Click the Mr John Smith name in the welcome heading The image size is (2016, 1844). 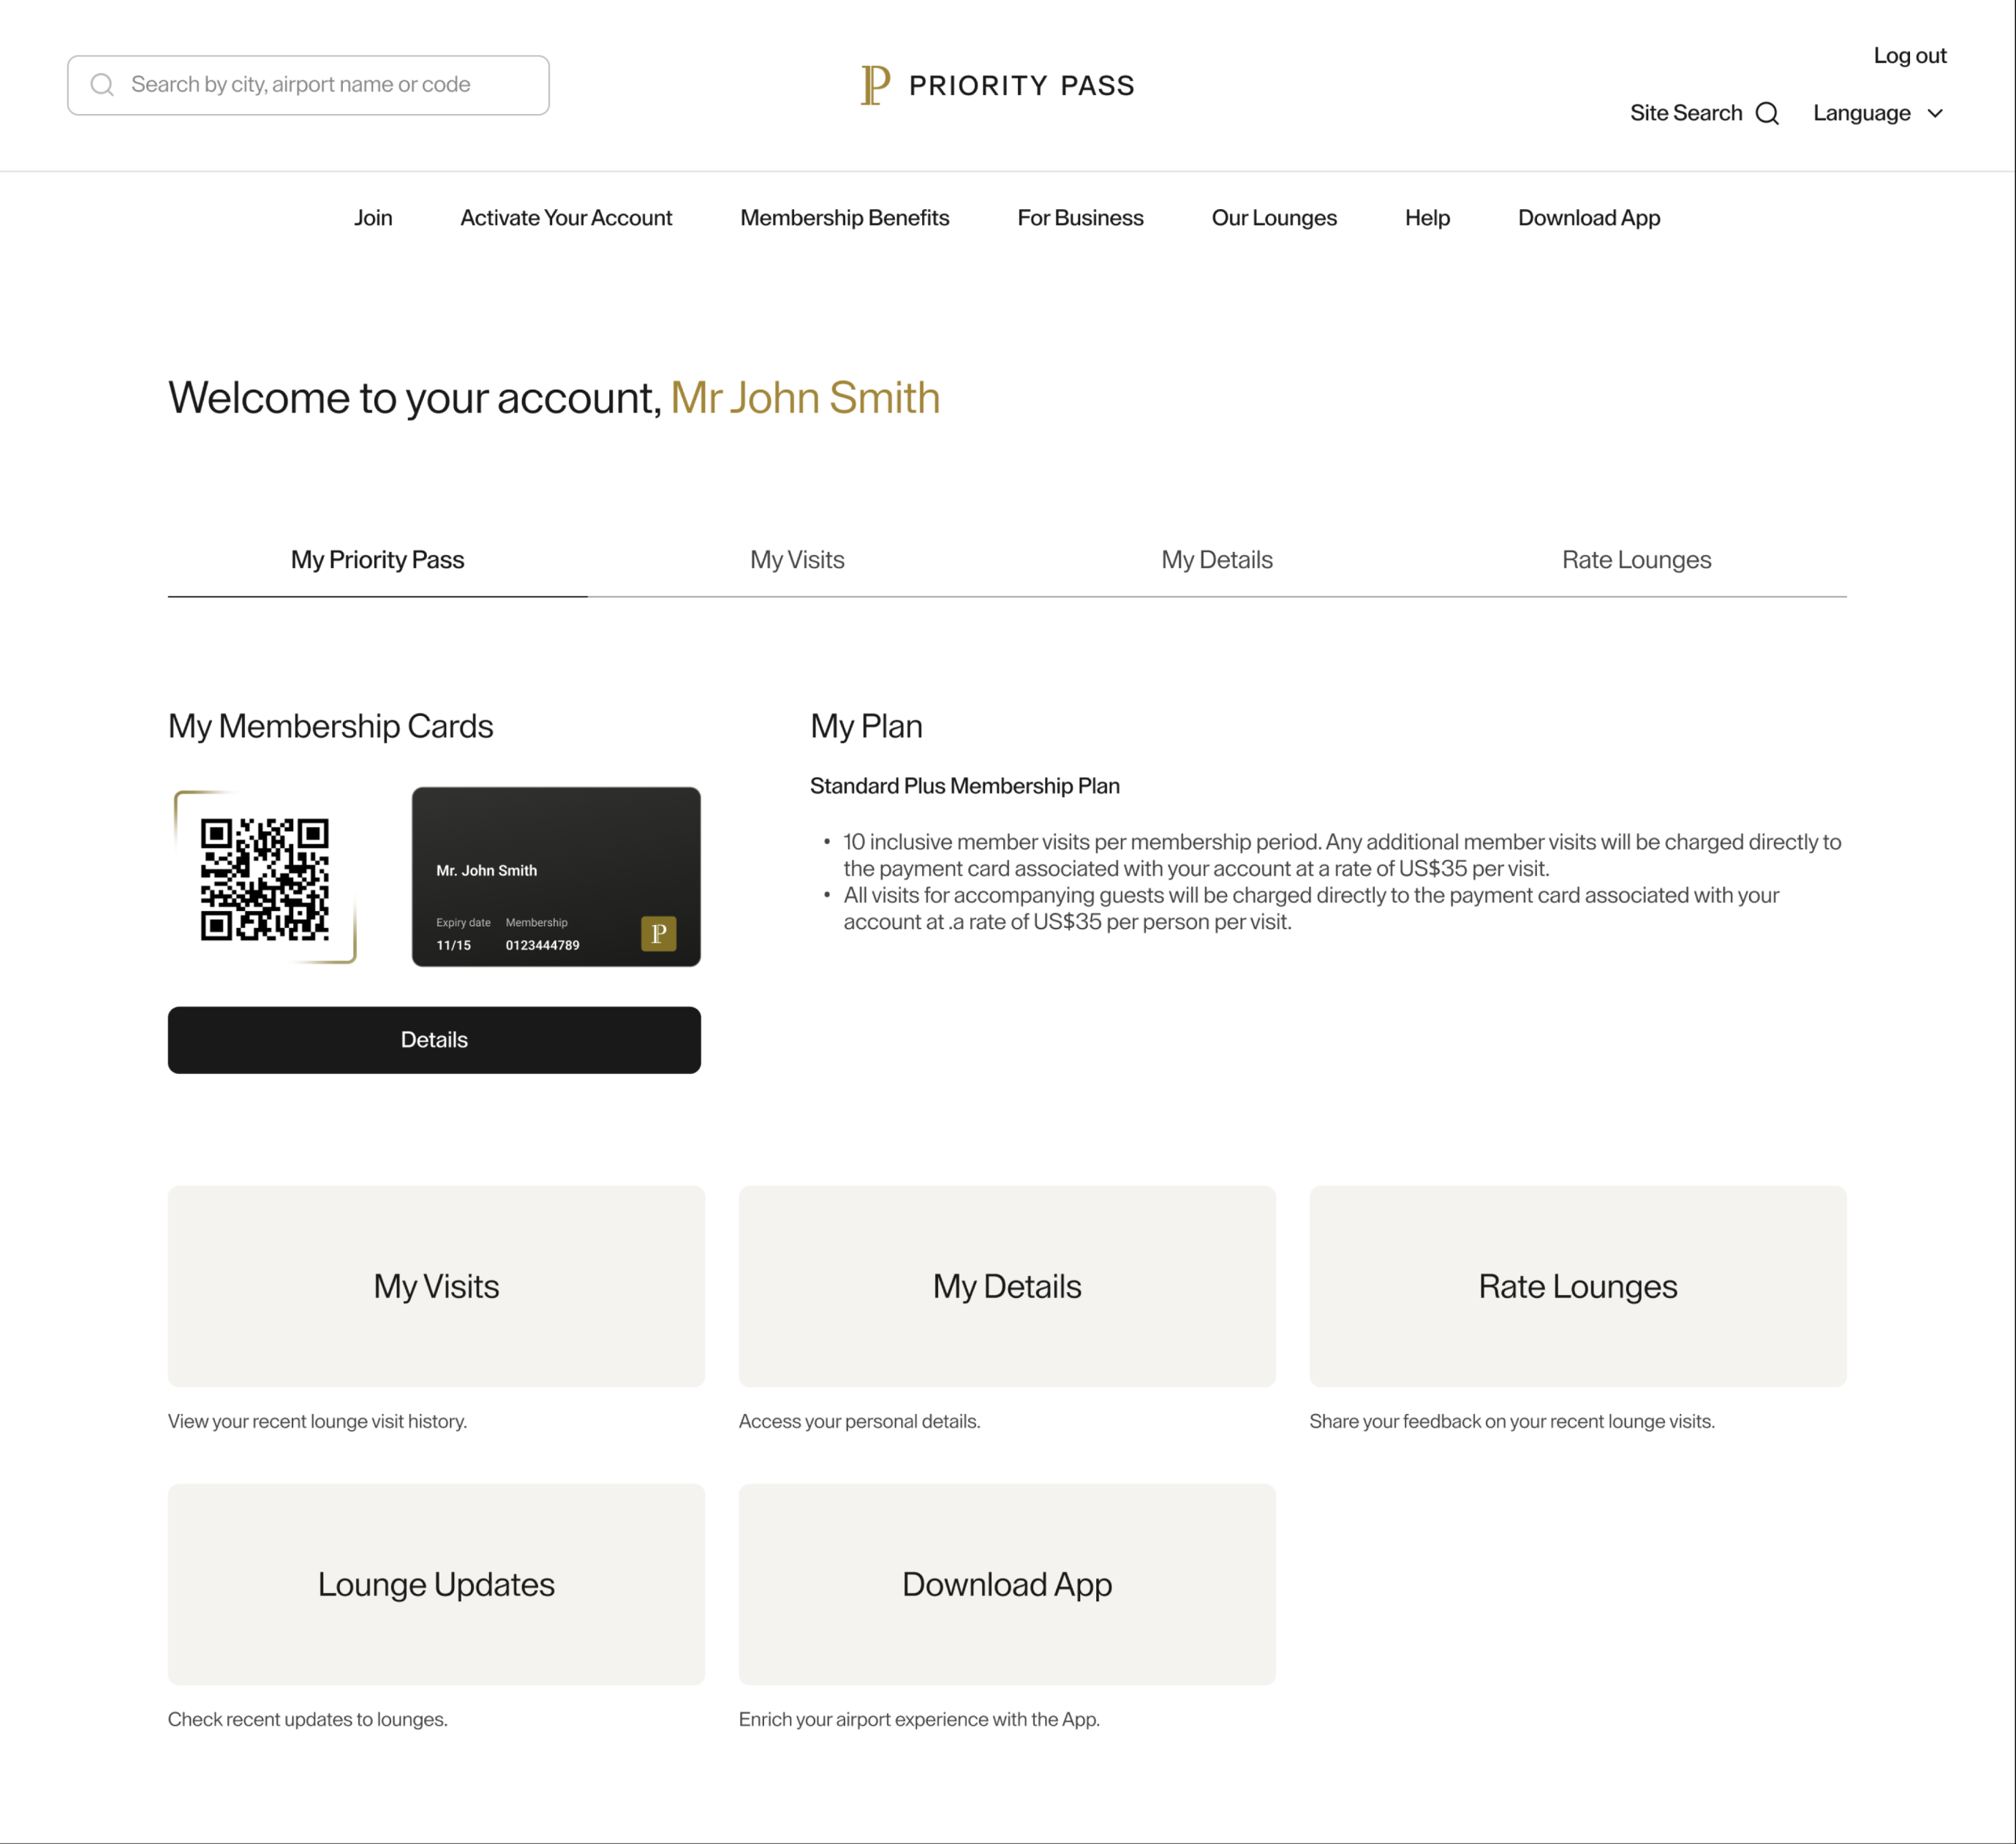[x=805, y=398]
